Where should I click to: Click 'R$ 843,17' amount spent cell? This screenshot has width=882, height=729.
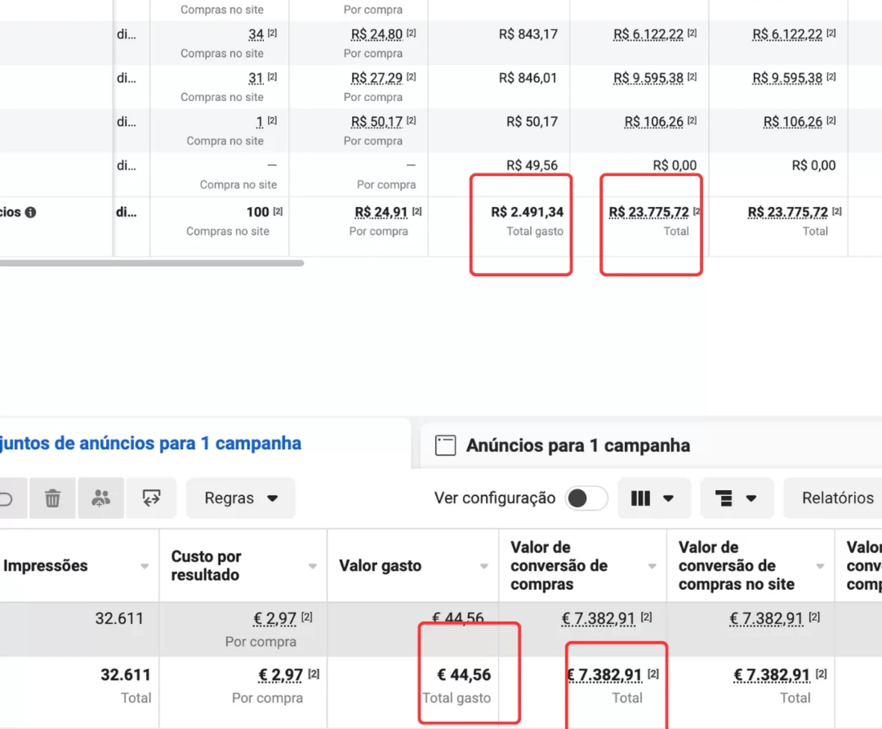coord(528,34)
